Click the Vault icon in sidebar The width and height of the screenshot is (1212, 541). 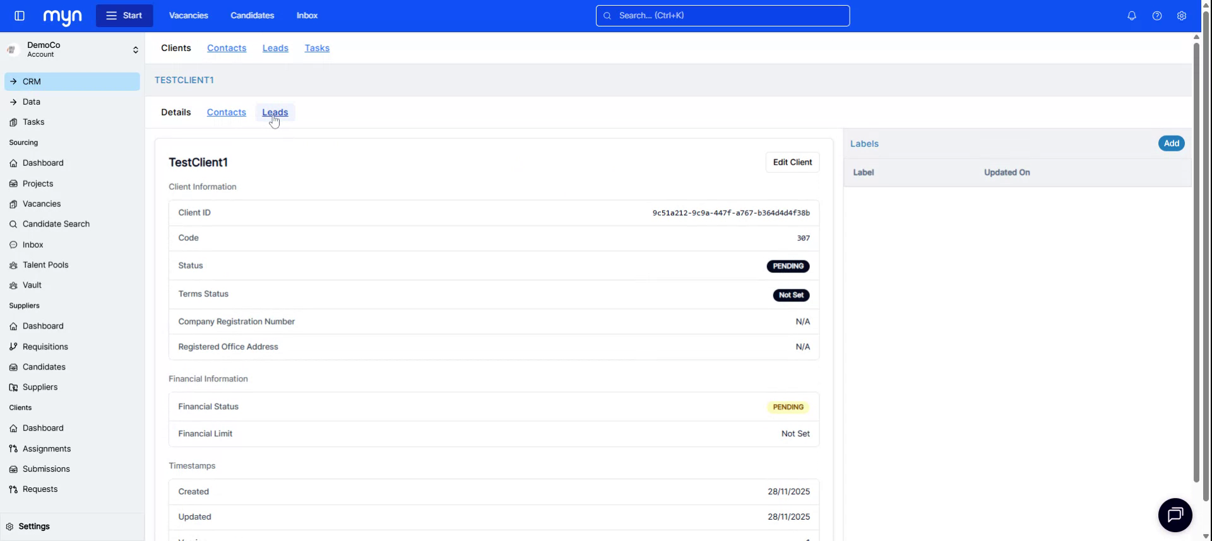pos(13,286)
